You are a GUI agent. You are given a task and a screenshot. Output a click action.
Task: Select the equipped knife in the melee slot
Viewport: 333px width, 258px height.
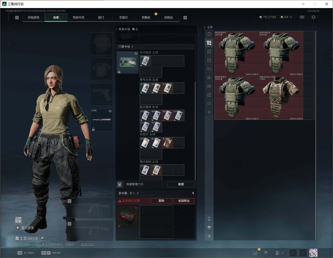pos(102,120)
